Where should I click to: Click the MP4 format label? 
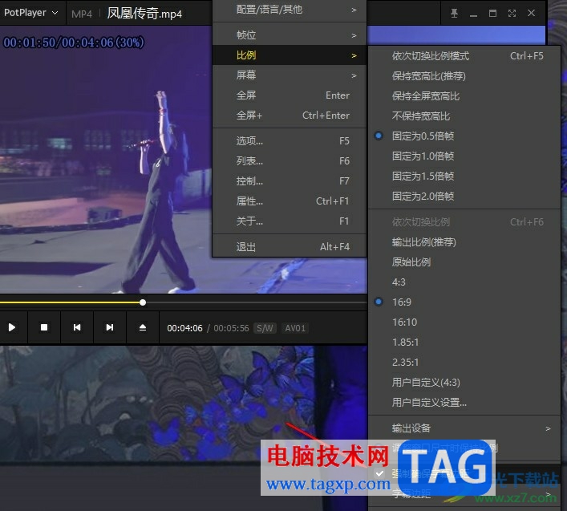point(82,14)
